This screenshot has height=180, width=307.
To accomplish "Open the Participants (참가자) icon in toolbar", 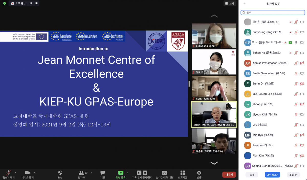I will point(82,173).
